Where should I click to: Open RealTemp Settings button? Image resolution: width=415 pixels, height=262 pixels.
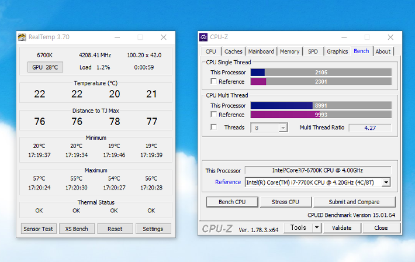[x=153, y=229]
